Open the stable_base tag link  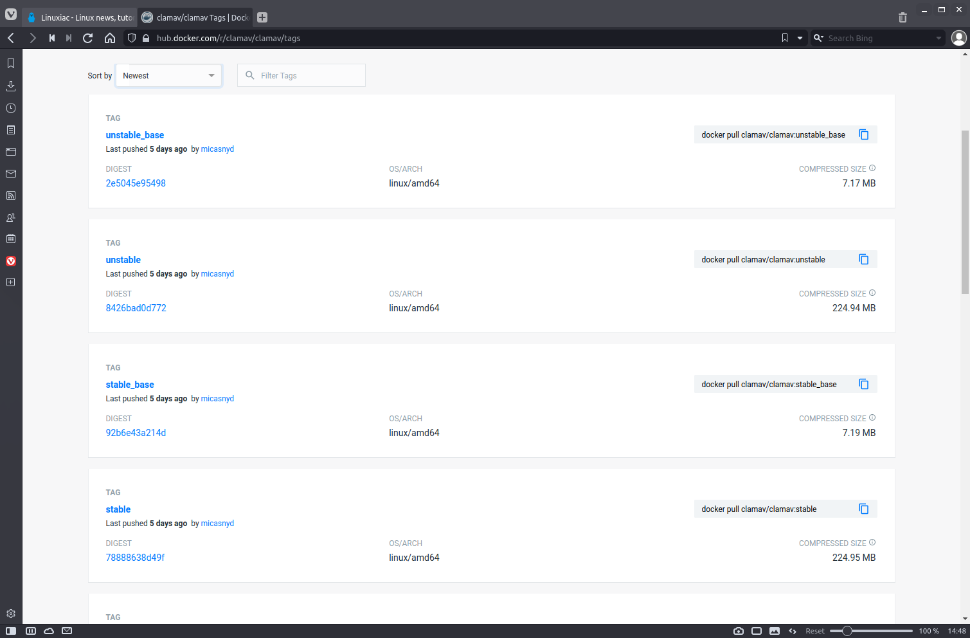click(x=130, y=385)
